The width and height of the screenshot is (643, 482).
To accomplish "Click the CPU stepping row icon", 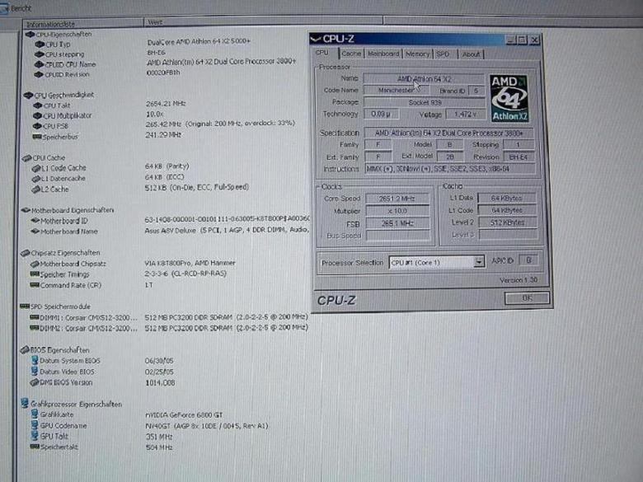I will click(x=40, y=54).
